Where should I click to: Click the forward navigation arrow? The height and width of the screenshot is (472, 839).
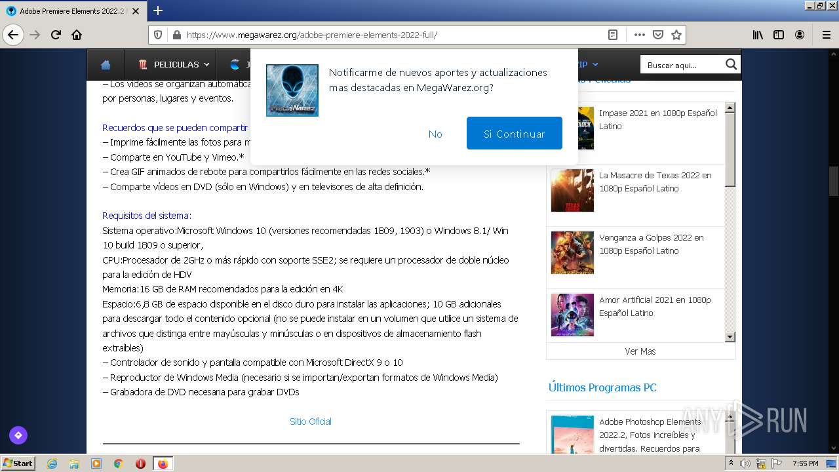pos(35,35)
